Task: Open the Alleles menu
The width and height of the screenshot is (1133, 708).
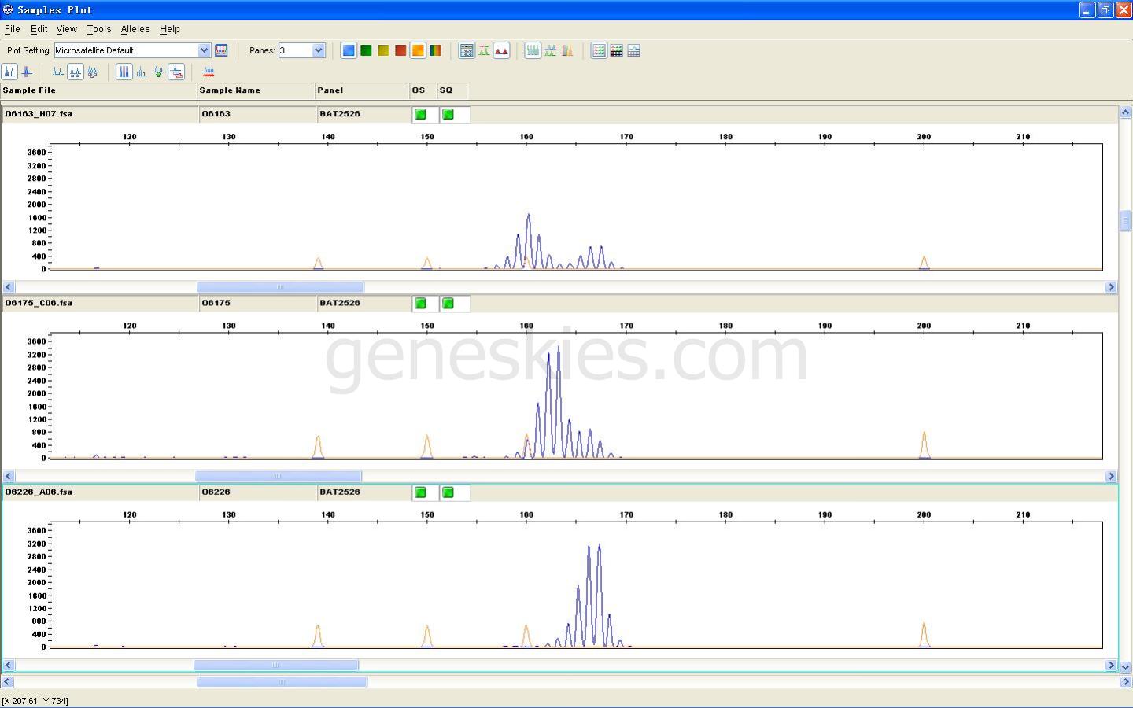Action: [135, 29]
